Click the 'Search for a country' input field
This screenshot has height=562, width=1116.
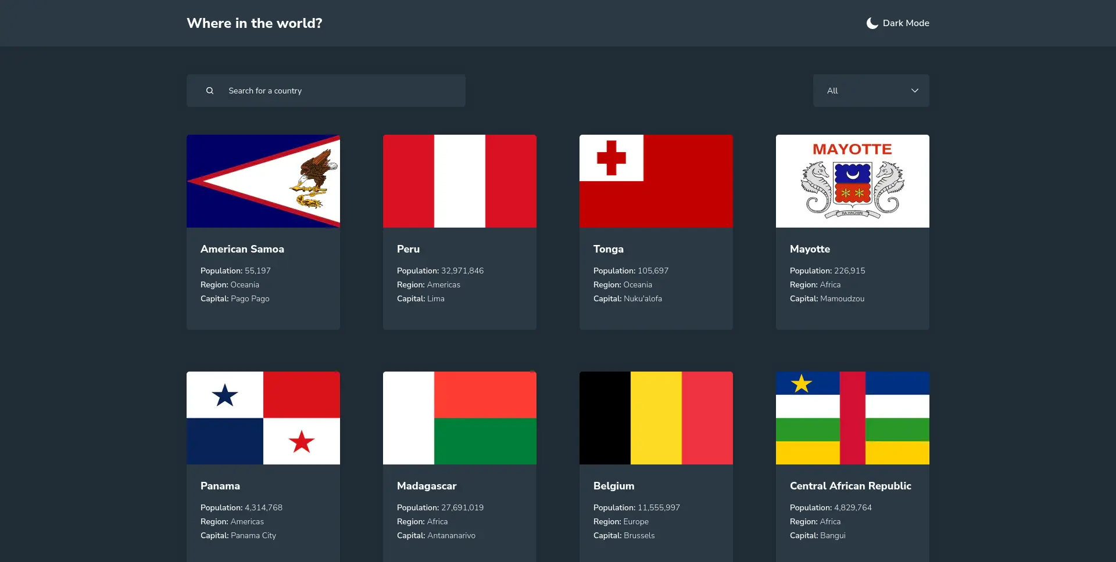pos(325,91)
